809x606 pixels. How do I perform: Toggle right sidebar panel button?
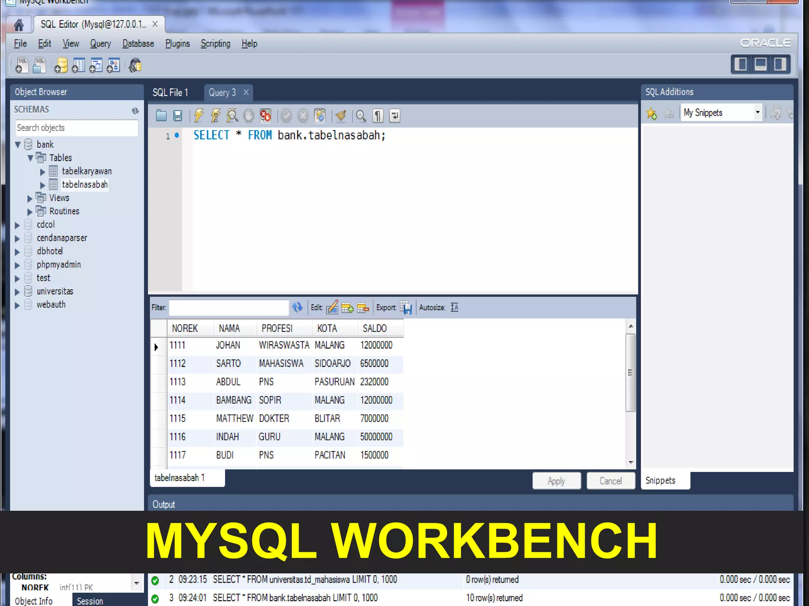coord(780,64)
